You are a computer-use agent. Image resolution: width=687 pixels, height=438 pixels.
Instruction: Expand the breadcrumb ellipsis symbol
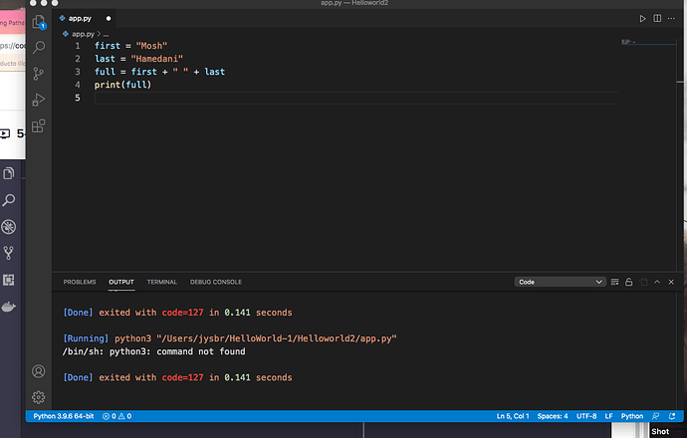106,34
